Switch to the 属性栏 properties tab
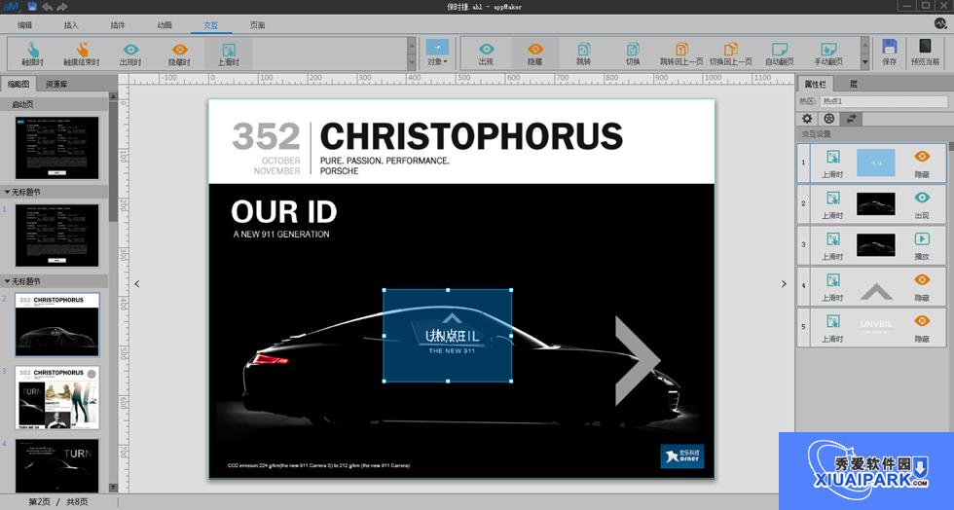 pos(816,84)
